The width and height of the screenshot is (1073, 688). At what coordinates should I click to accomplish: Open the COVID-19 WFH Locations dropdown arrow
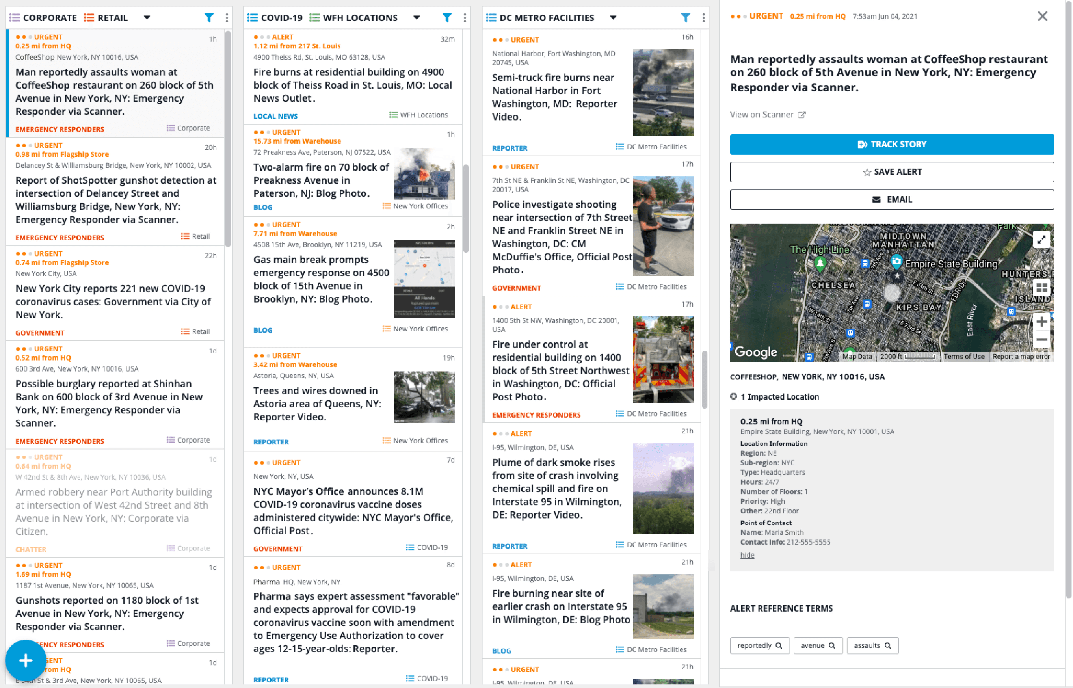tap(417, 17)
